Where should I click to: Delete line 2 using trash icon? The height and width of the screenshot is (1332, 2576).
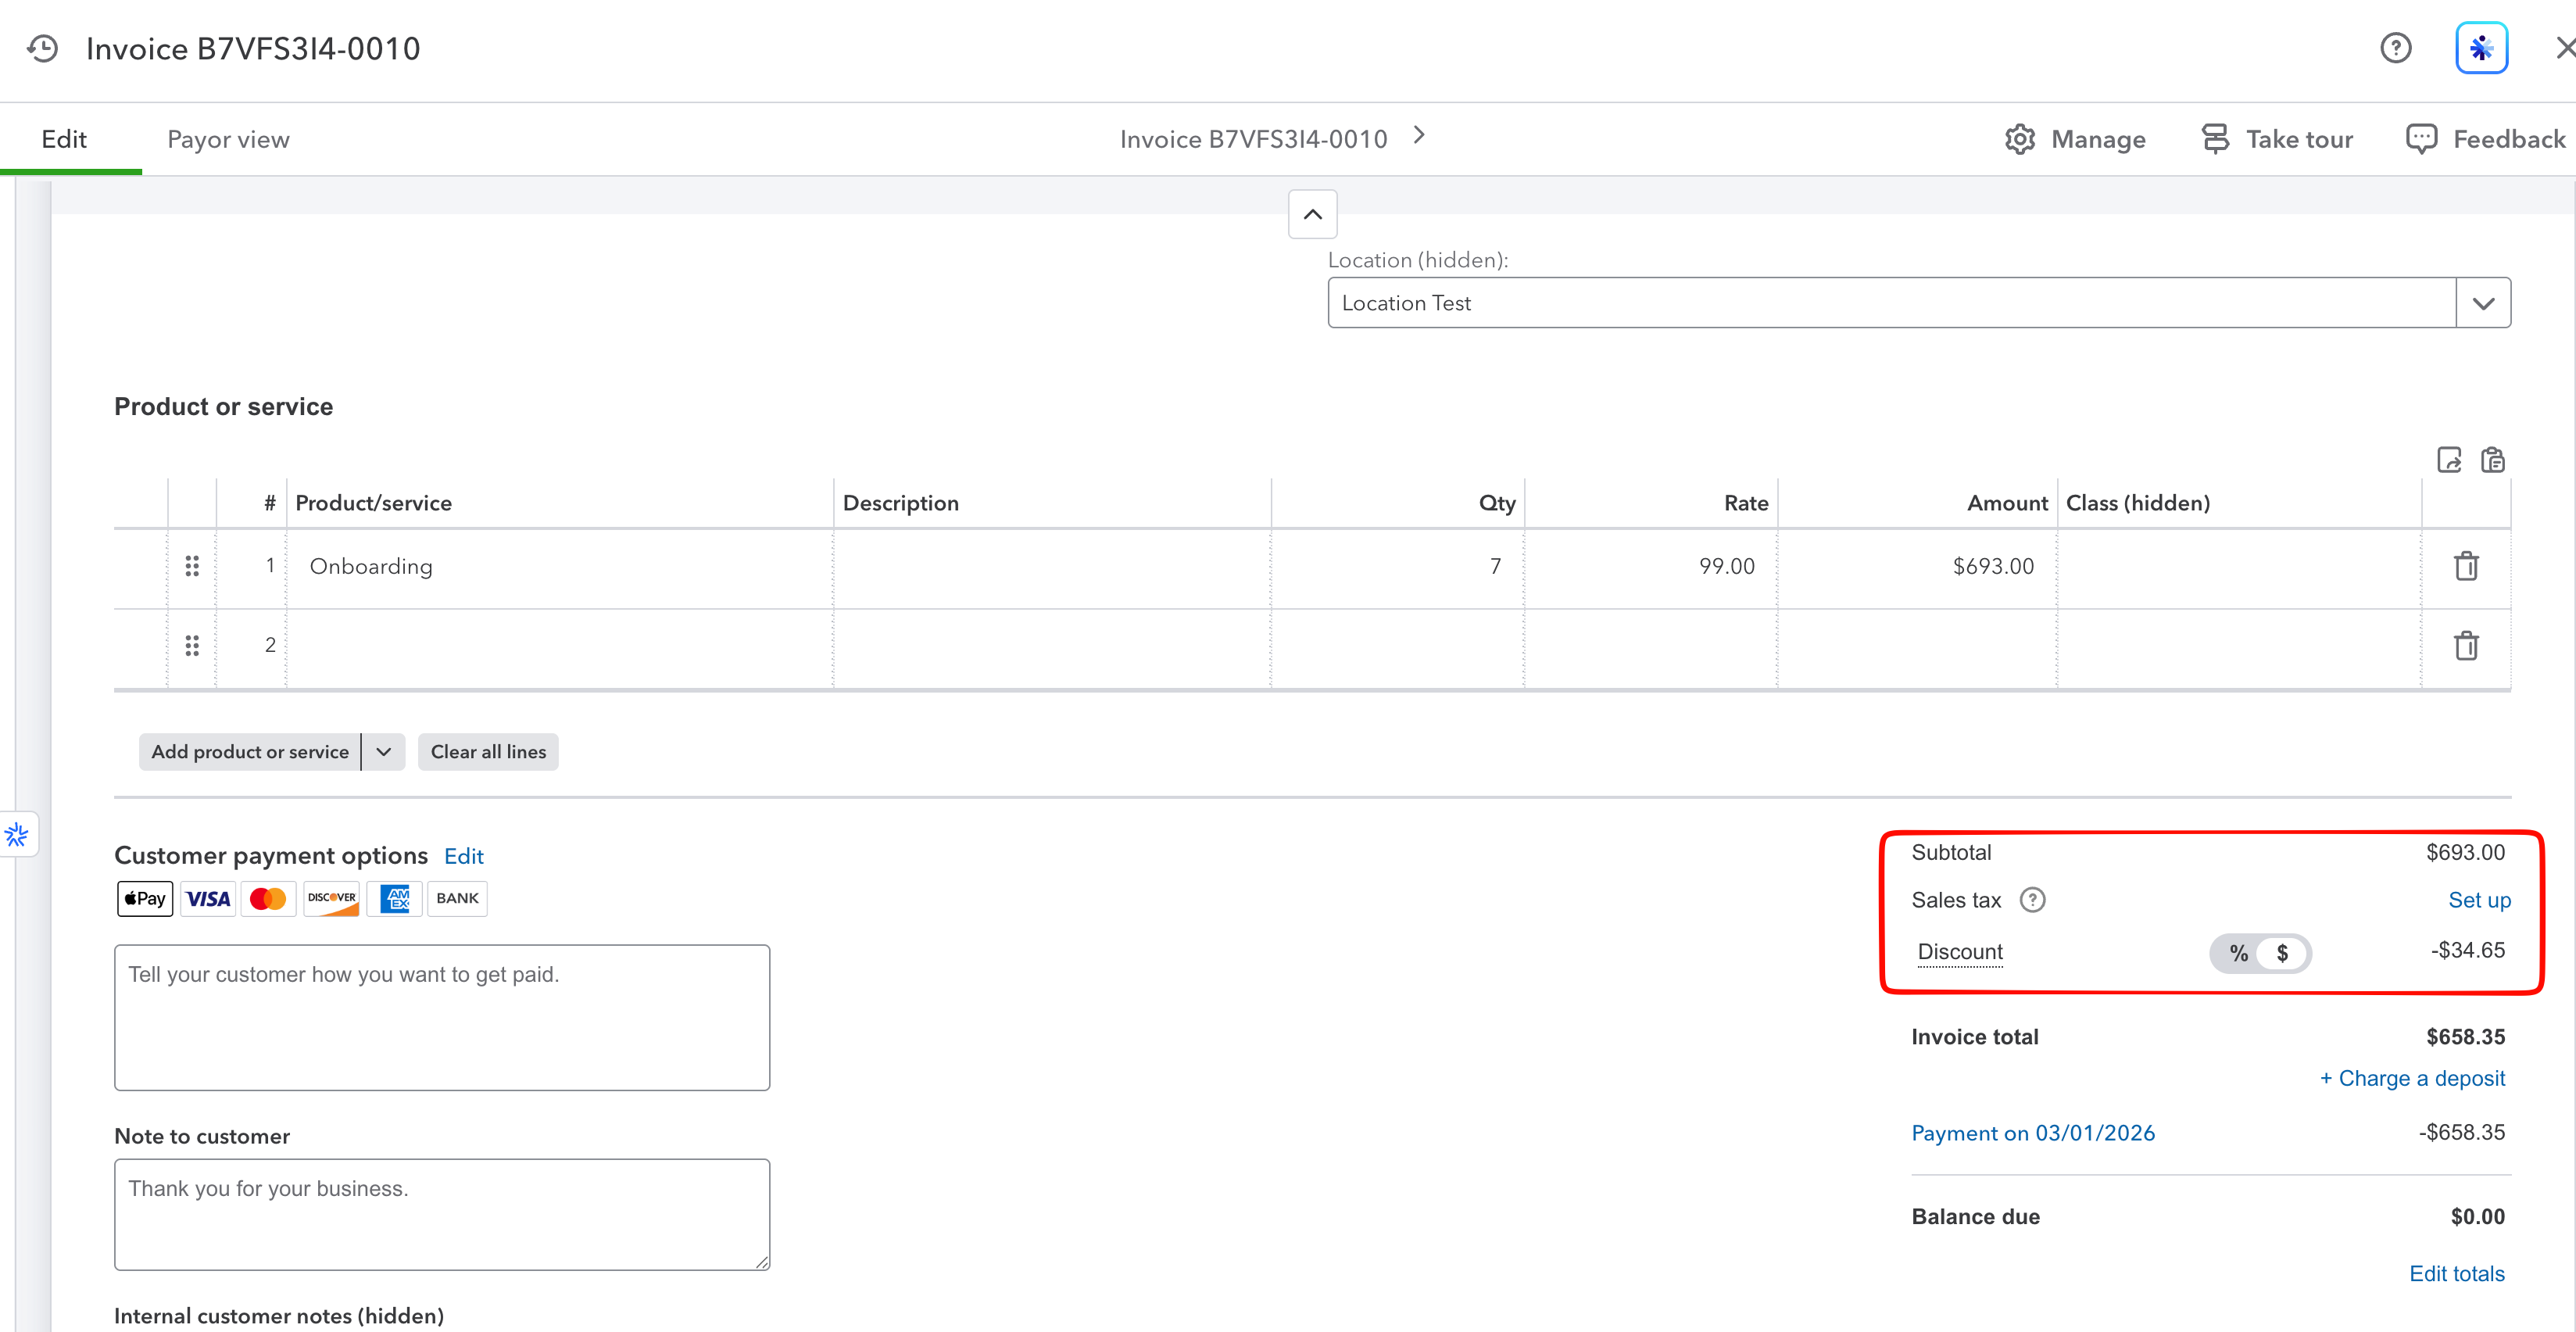click(x=2466, y=645)
